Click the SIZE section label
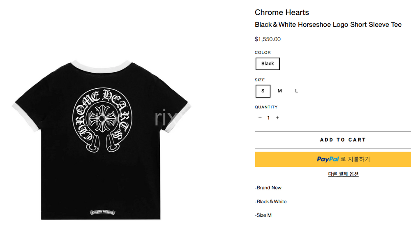This screenshot has height=230, width=411. (x=260, y=80)
